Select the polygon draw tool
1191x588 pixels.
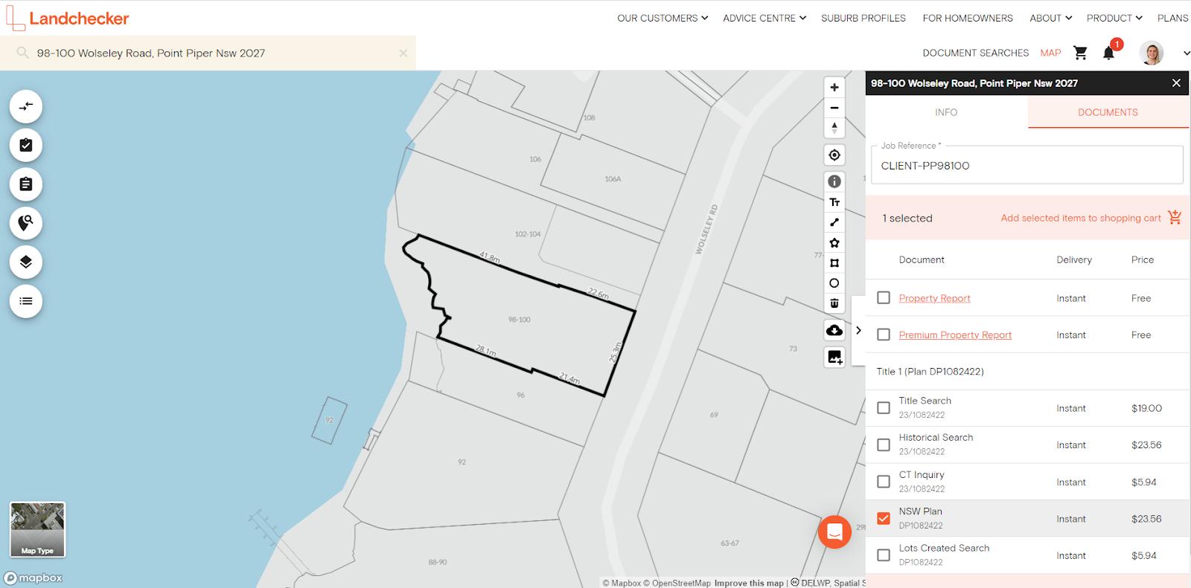[834, 242]
